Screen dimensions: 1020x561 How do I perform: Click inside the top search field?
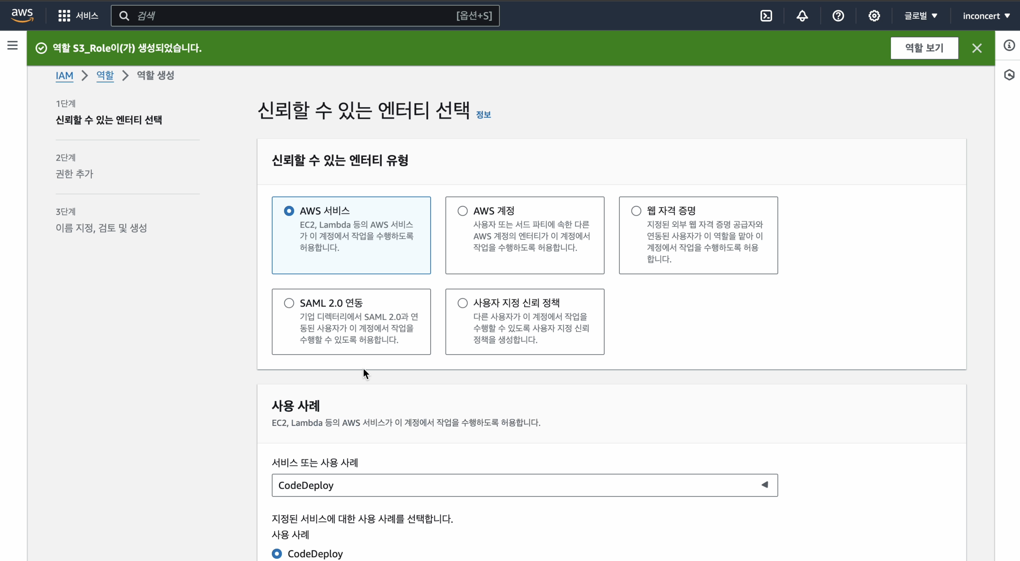pos(277,15)
